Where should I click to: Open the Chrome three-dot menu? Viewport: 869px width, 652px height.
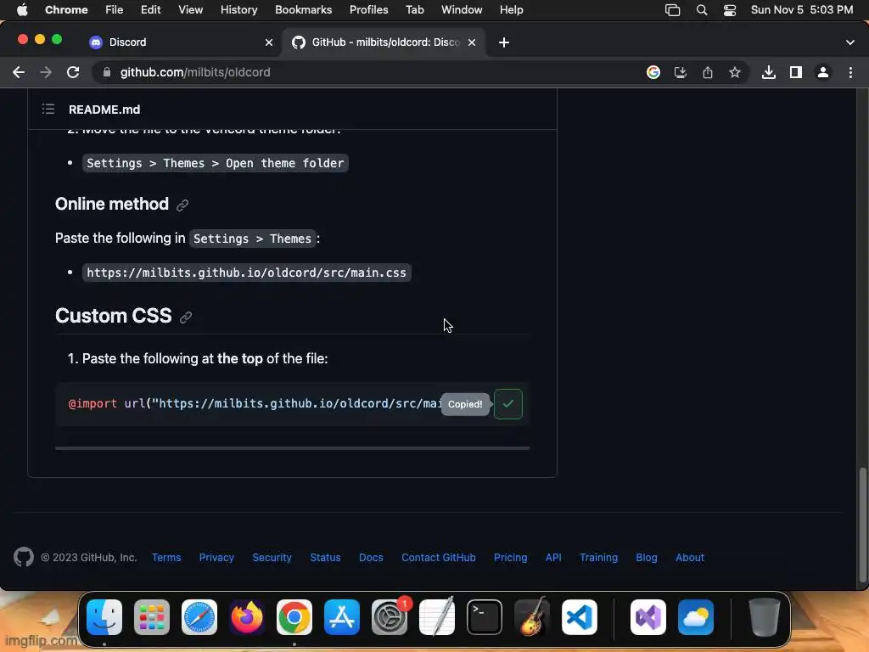pyautogui.click(x=850, y=72)
